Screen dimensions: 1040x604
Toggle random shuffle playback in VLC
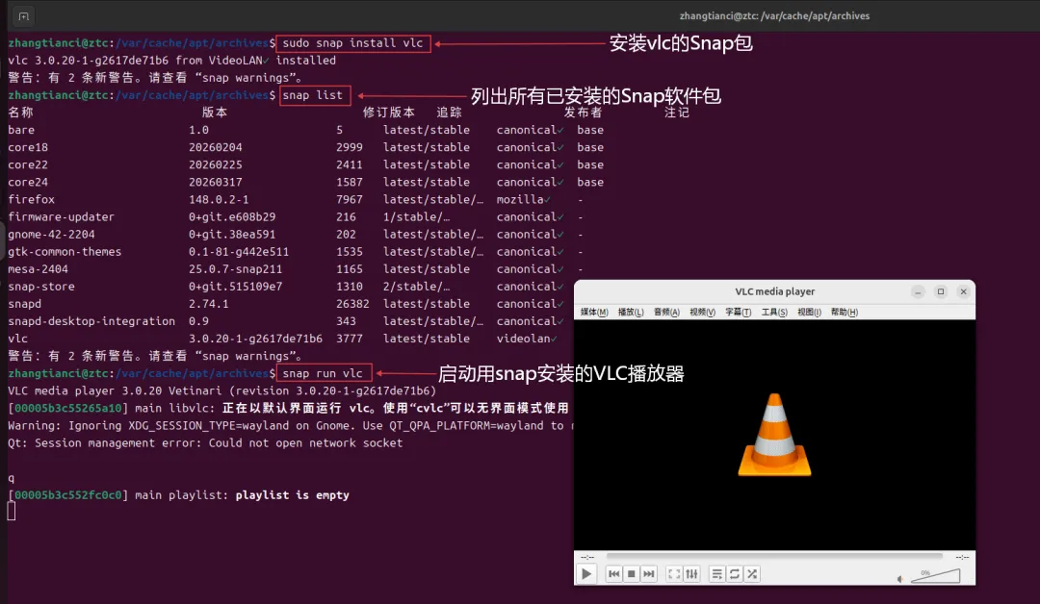point(752,574)
